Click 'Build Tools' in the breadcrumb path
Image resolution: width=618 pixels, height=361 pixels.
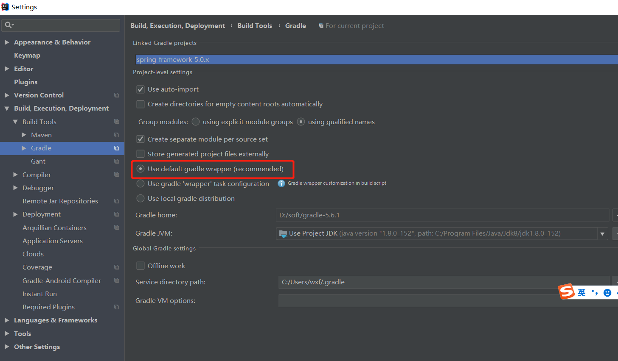pos(255,26)
